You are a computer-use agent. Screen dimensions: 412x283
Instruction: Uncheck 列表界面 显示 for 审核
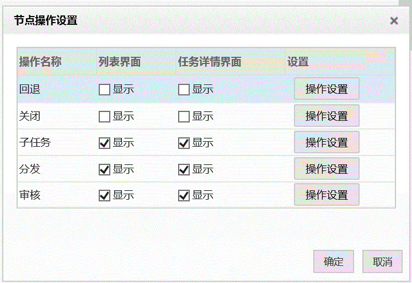104,195
